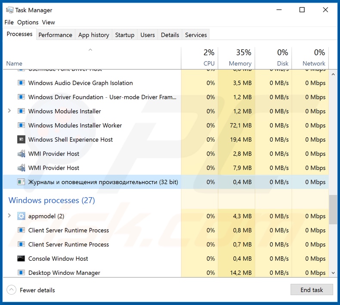Sort by Memory column header
Image resolution: width=340 pixels, height=305 pixels.
(x=236, y=58)
